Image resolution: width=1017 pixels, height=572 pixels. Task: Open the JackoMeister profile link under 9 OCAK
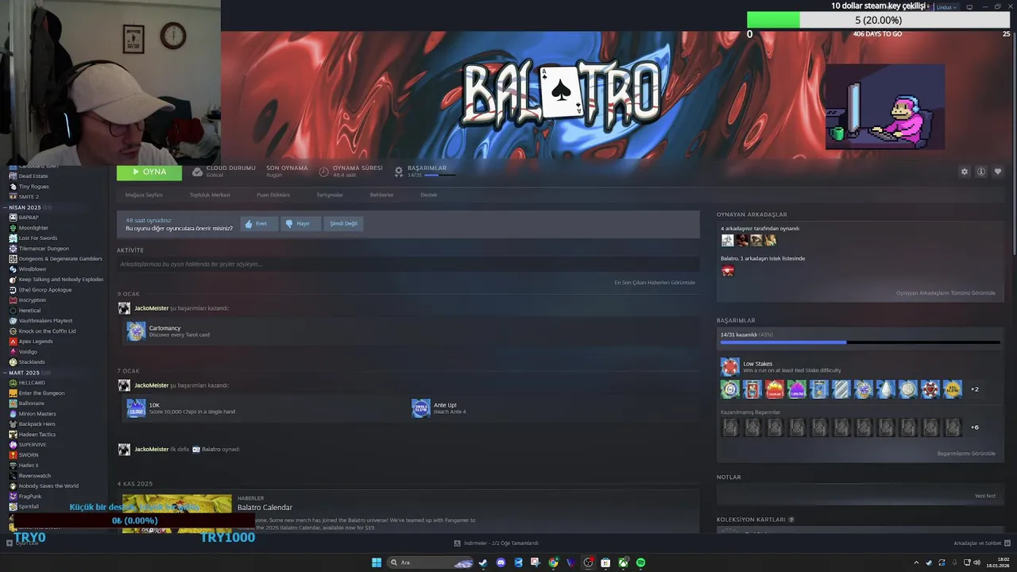(x=151, y=308)
